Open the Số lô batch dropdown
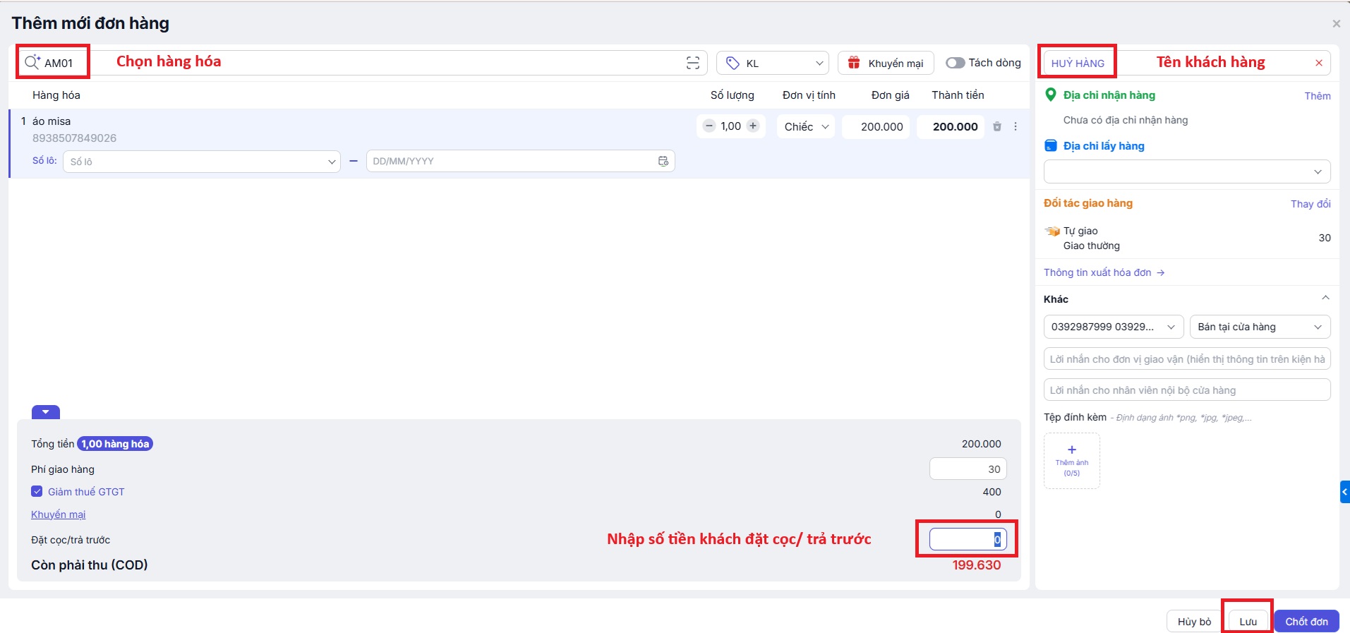This screenshot has height=633, width=1350. pos(202,162)
